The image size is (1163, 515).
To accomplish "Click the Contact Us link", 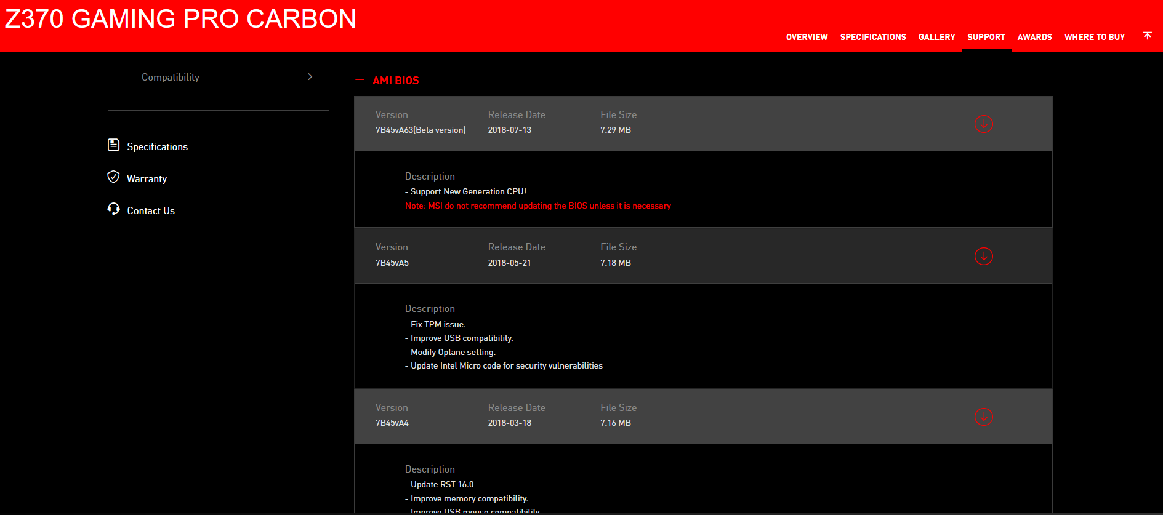I will 151,210.
